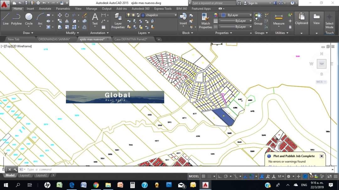Switch to the Insert ribbon tab
The image size is (339, 190).
pyautogui.click(x=30, y=9)
